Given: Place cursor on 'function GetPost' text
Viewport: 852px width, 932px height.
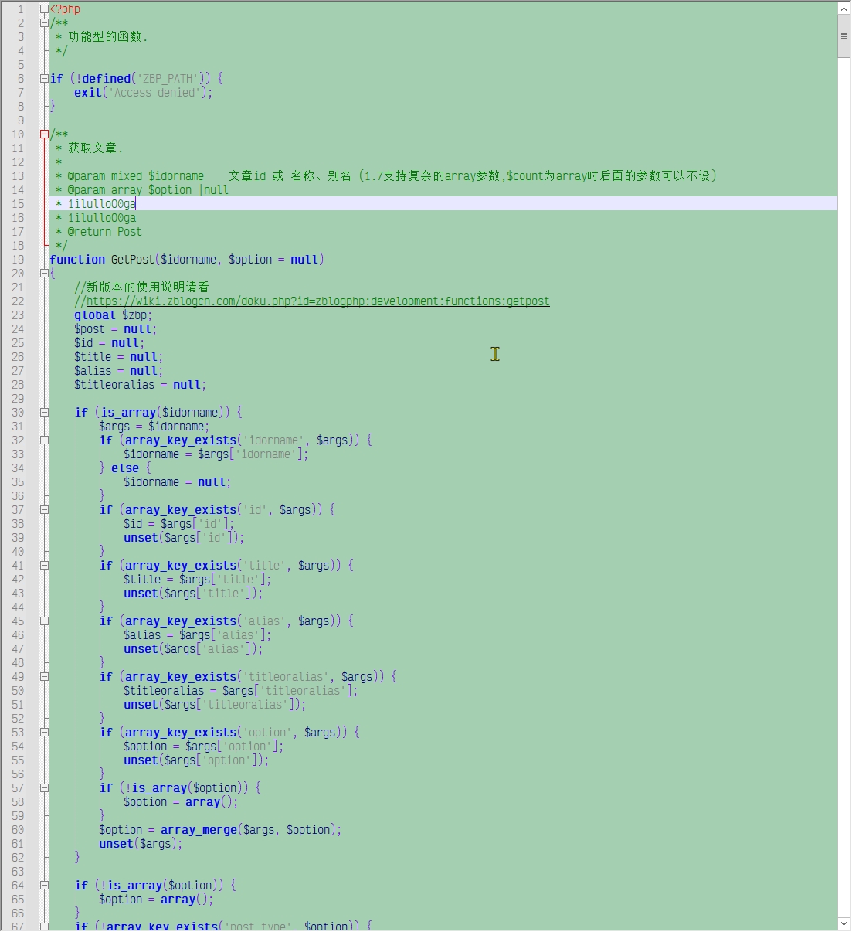Looking at the screenshot, I should 102,260.
